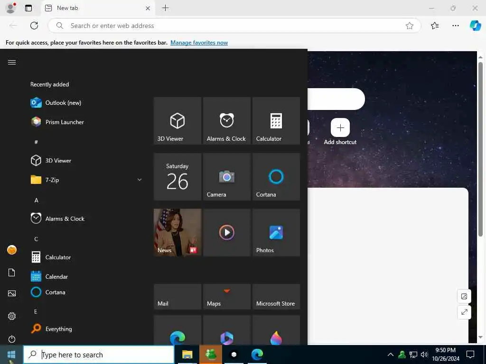486x364 pixels.
Task: Click the C letter header in the app list
Action: (36, 239)
